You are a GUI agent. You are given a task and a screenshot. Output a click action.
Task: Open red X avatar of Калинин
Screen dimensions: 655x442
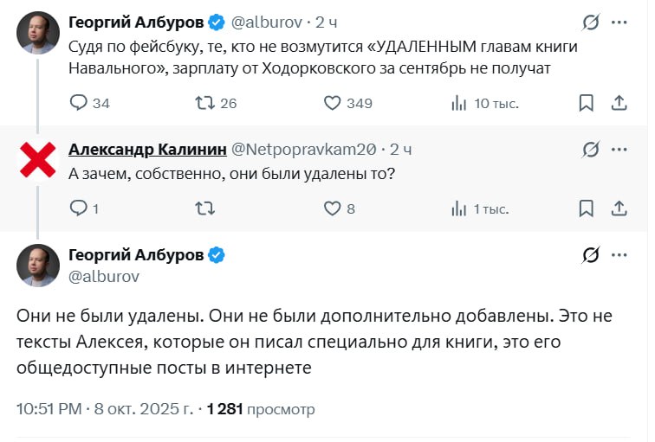tap(39, 161)
